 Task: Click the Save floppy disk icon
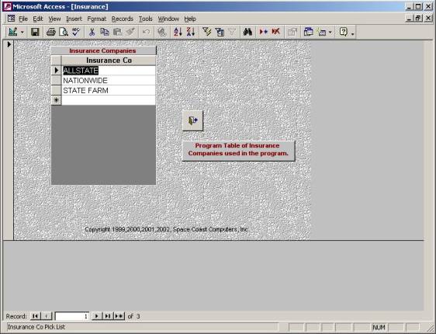tap(35, 32)
